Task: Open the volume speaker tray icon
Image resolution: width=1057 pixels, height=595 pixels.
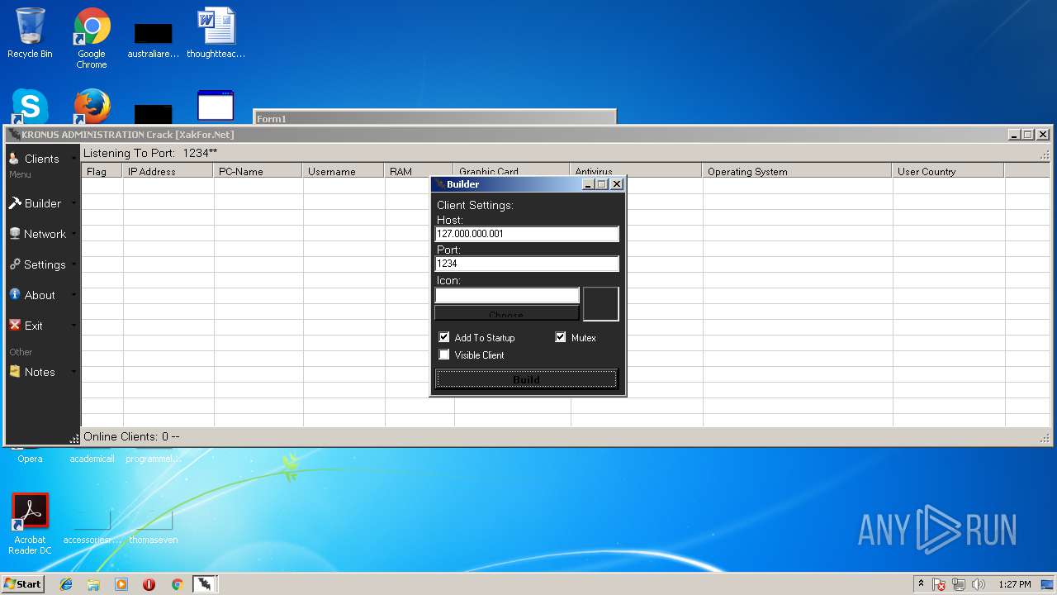Action: click(979, 584)
